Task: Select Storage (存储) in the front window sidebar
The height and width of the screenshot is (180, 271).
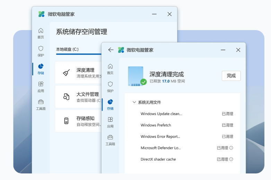Action: 110,105
